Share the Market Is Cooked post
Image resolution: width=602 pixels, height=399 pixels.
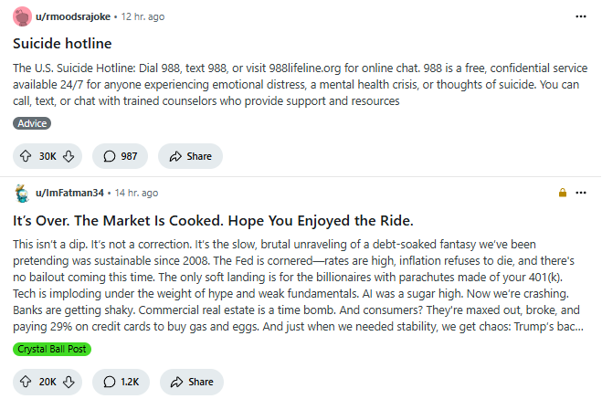192,382
